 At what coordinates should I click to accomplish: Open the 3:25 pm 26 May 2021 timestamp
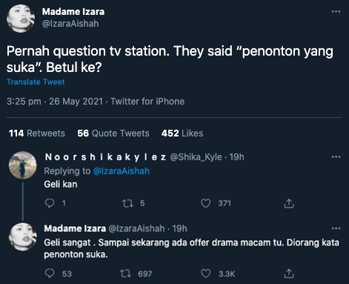(x=55, y=102)
